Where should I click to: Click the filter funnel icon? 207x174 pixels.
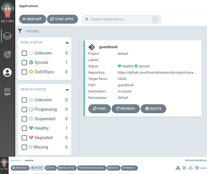20,31
